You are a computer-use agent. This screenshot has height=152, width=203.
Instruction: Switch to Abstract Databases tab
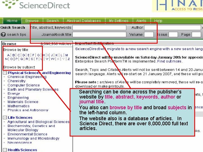point(84,21)
